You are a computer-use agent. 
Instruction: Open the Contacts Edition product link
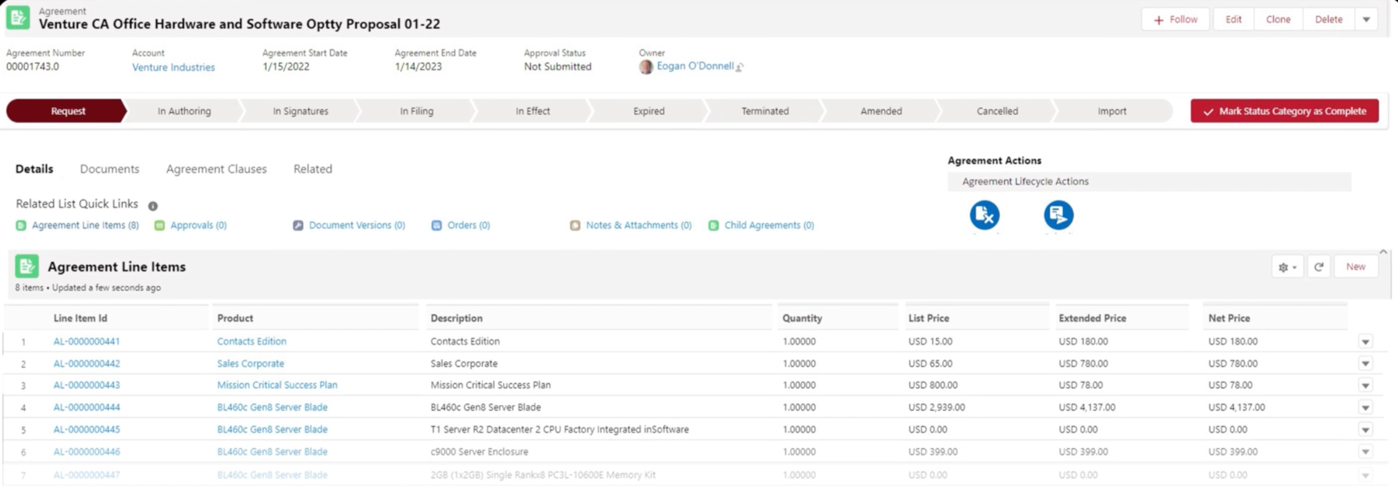(x=251, y=342)
